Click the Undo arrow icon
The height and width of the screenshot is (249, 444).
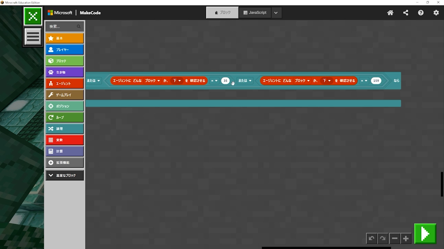point(372,238)
